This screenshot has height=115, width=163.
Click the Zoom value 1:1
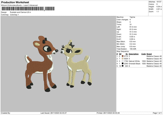(158, 11)
